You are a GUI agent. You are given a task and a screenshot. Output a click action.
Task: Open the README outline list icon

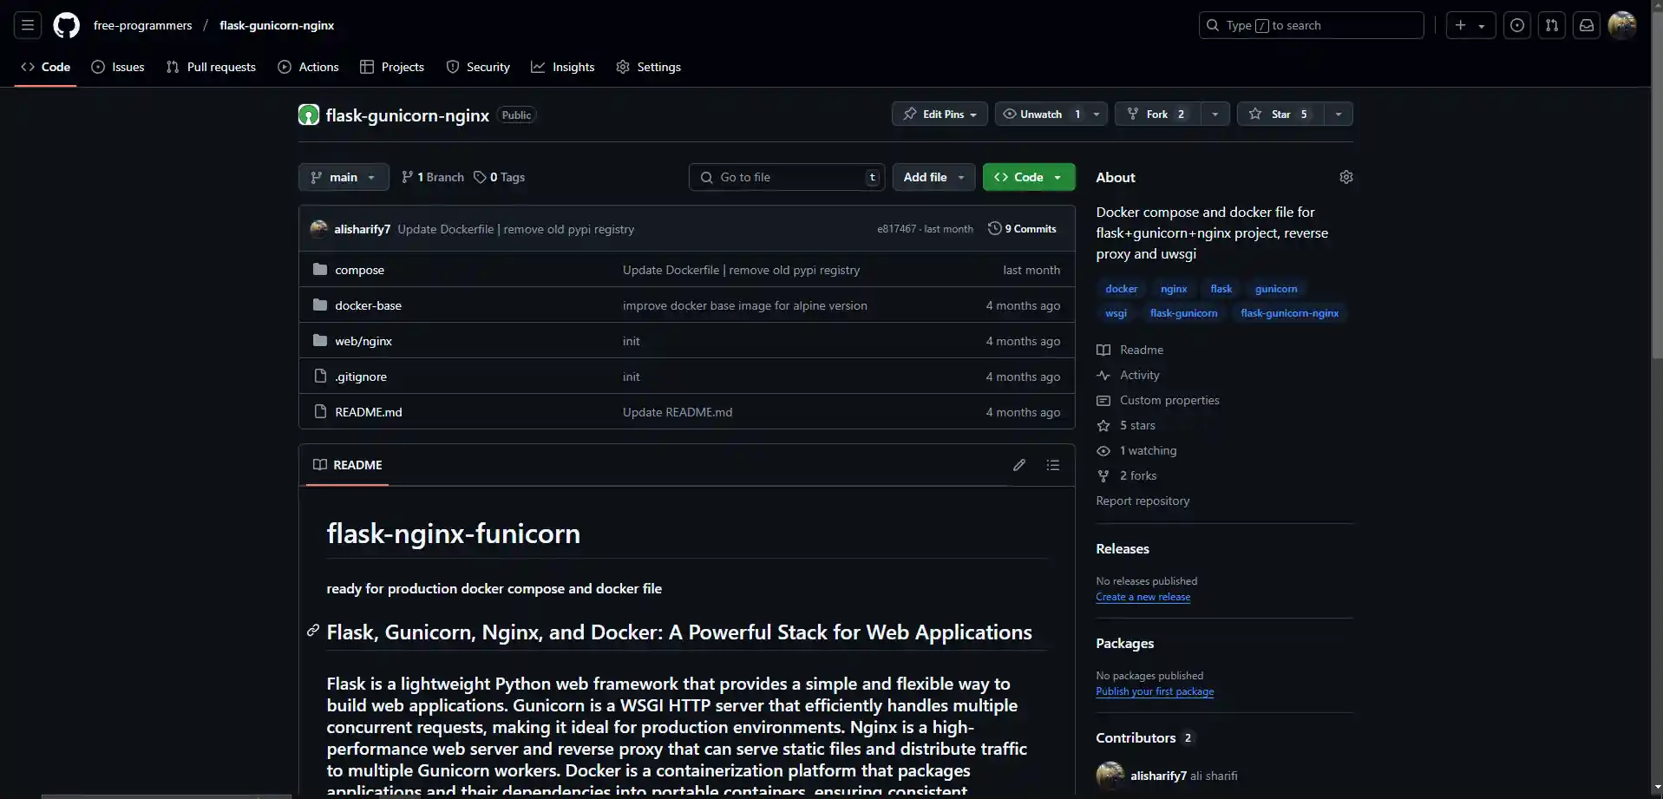pyautogui.click(x=1052, y=465)
